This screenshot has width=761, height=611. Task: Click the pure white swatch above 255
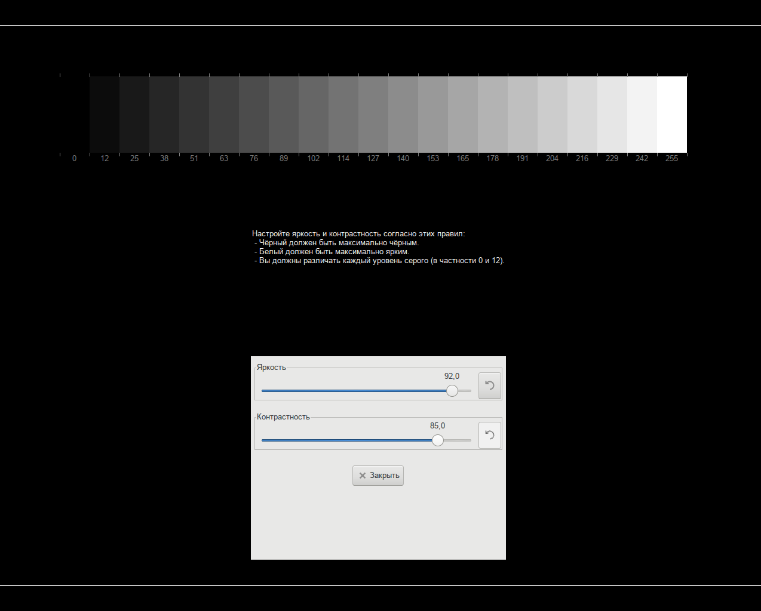click(672, 115)
